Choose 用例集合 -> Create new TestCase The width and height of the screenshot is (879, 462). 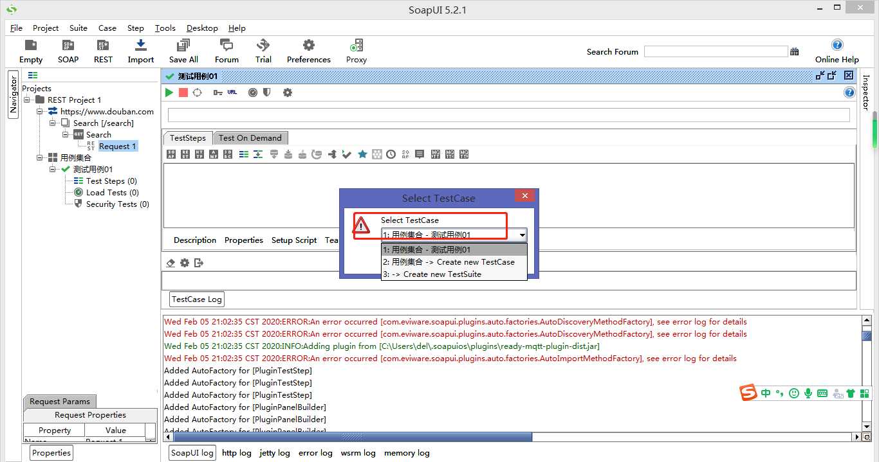pyautogui.click(x=454, y=262)
